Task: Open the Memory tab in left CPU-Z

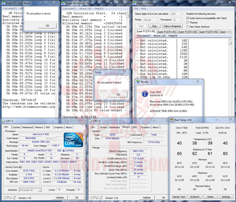Action: pos(39,127)
